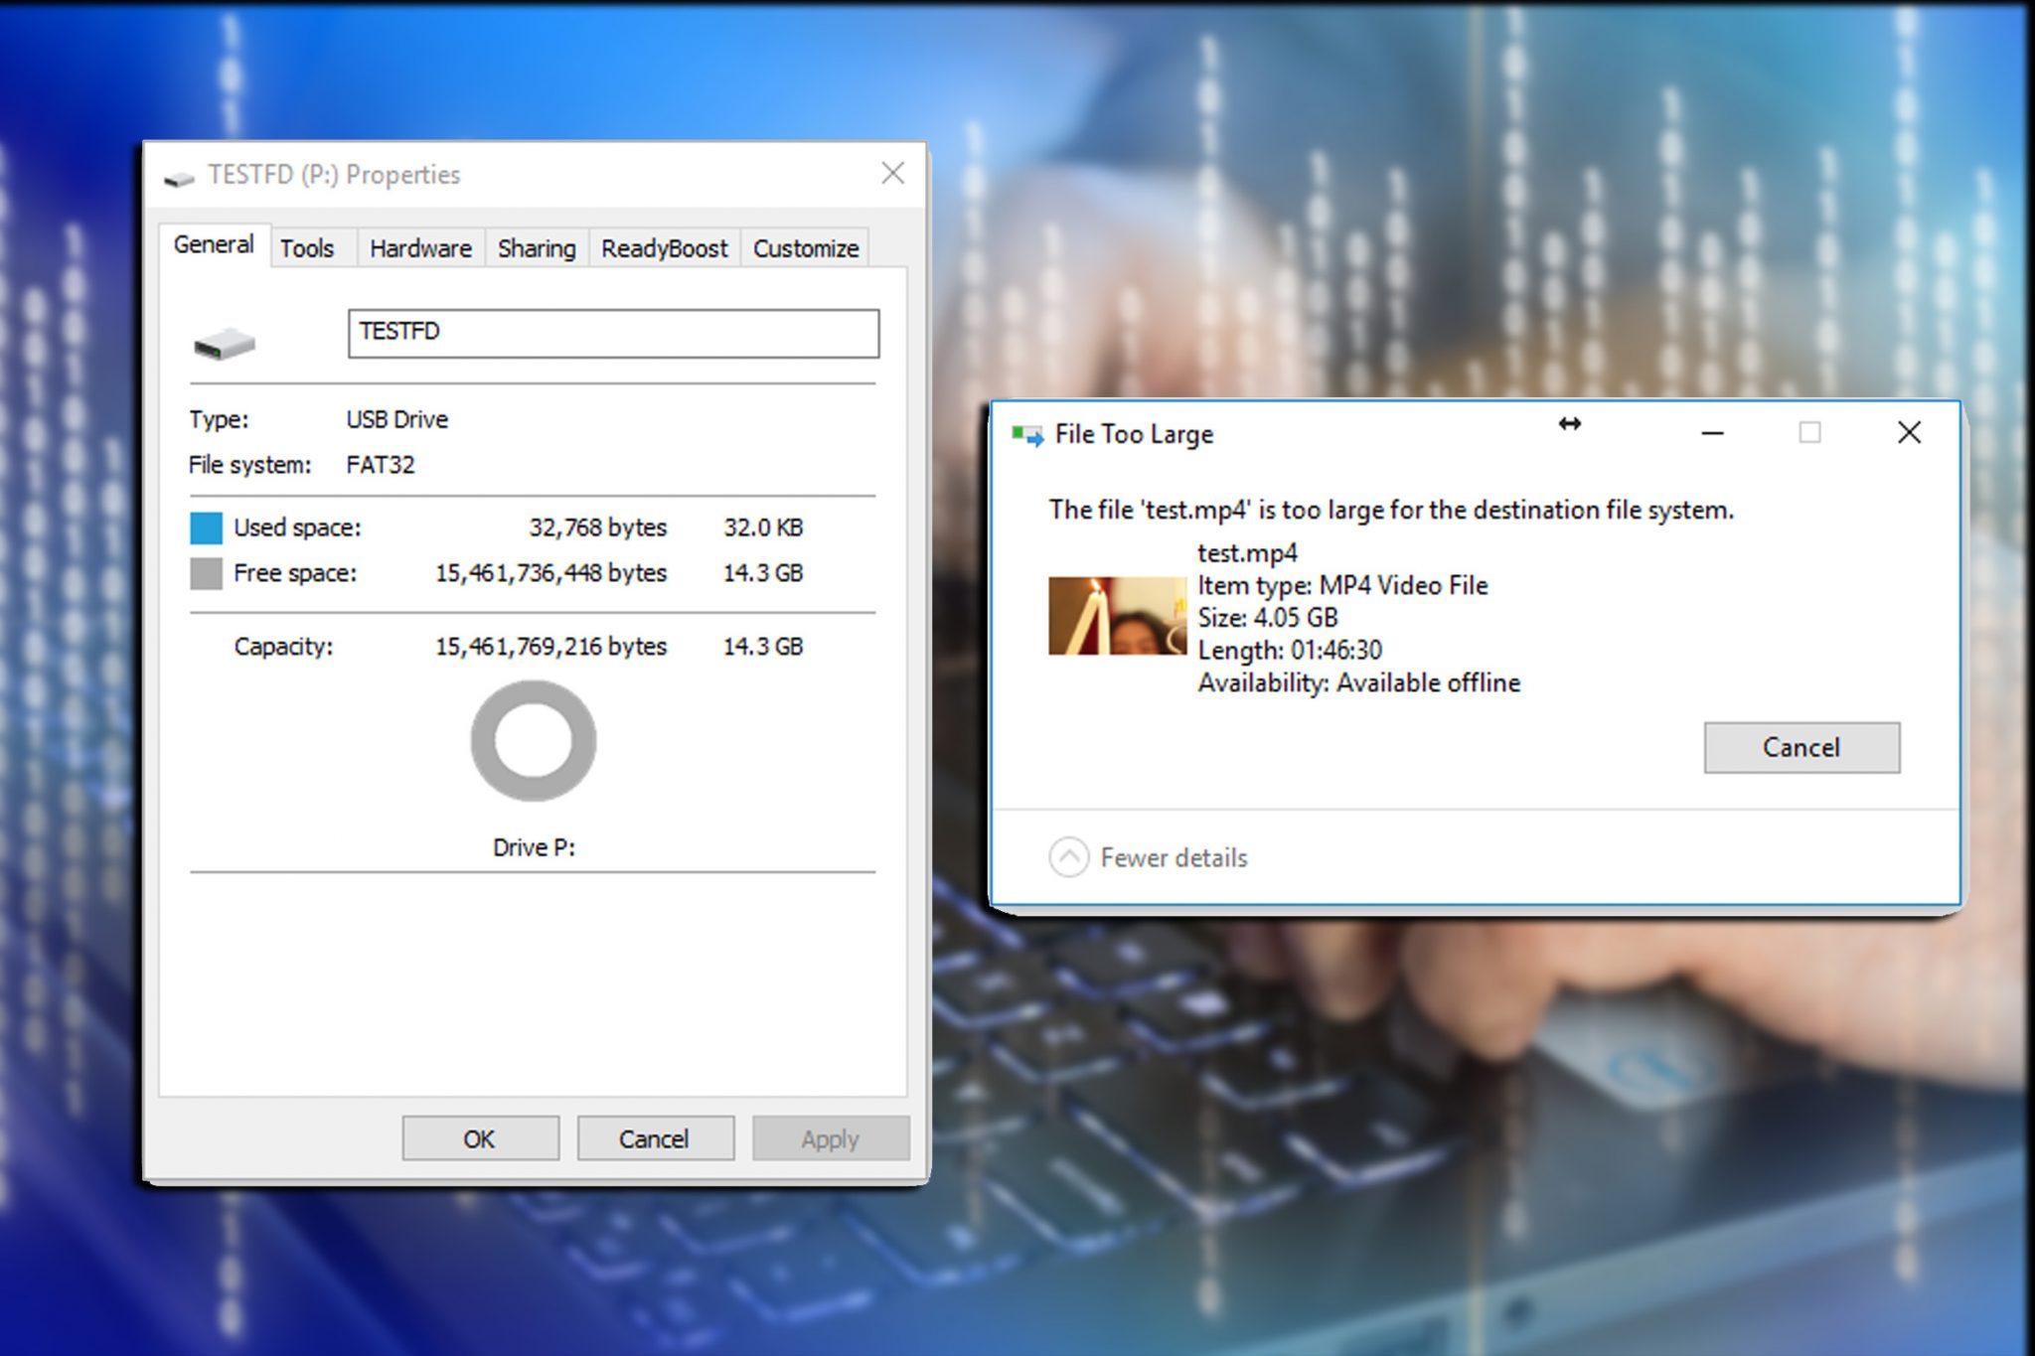Collapse details with the Fewer details chevron
Screen dimensions: 2035x1356
click(x=1068, y=857)
